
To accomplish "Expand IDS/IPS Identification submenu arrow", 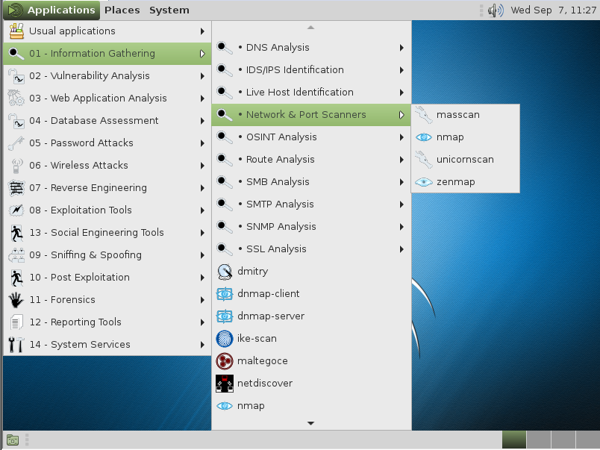I will pyautogui.click(x=401, y=70).
